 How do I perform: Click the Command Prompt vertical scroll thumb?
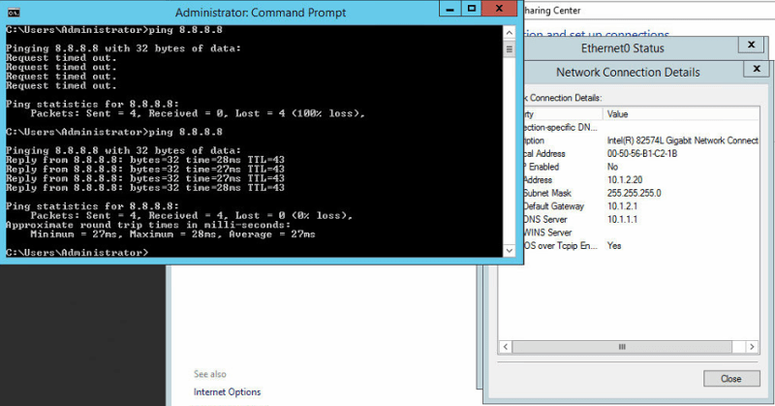tap(508, 46)
